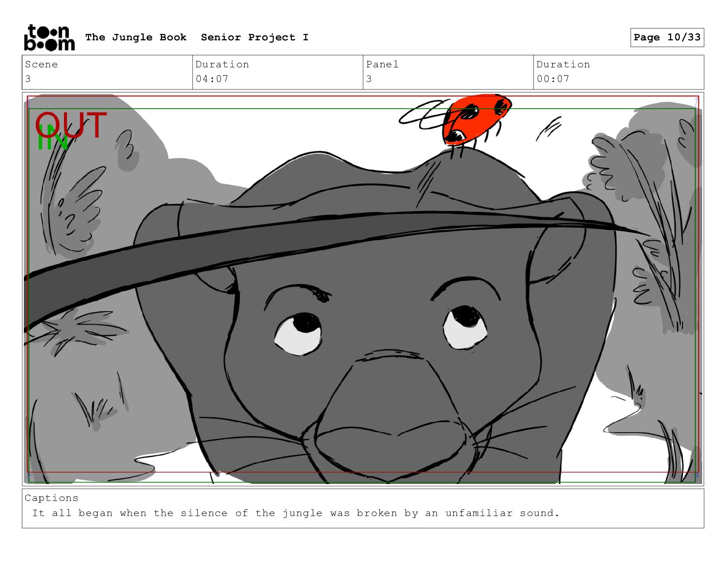Click the panel duration value "00:07"
The width and height of the screenshot is (726, 561).
click(553, 79)
